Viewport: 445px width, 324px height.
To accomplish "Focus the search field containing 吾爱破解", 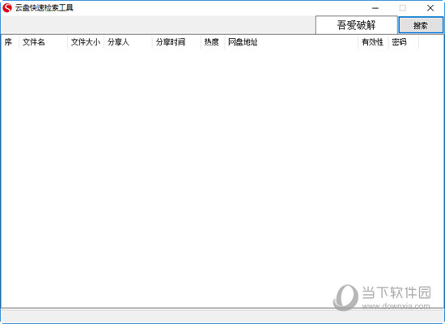I will [x=356, y=25].
